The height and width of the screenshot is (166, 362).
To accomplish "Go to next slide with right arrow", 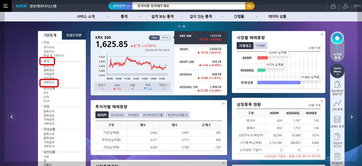I will click(352, 117).
